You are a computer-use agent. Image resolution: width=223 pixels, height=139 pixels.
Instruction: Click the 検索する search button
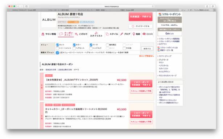point(147,49)
